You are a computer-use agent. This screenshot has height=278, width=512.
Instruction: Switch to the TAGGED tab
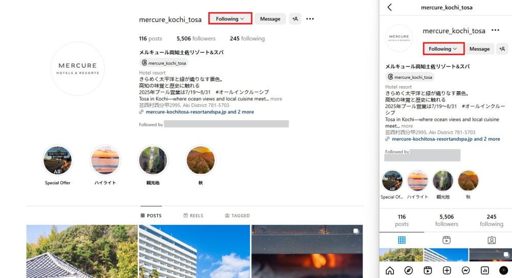(x=238, y=216)
